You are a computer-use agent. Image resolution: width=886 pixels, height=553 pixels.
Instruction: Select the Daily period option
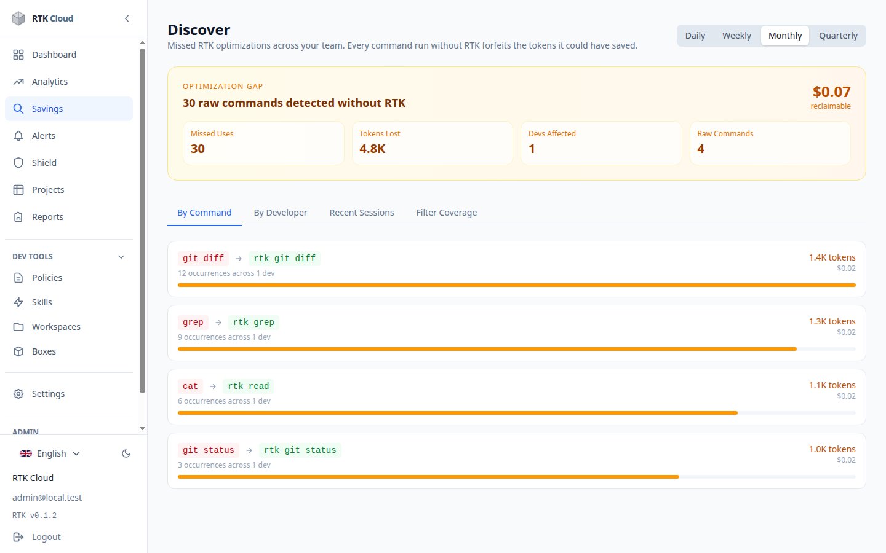click(695, 36)
